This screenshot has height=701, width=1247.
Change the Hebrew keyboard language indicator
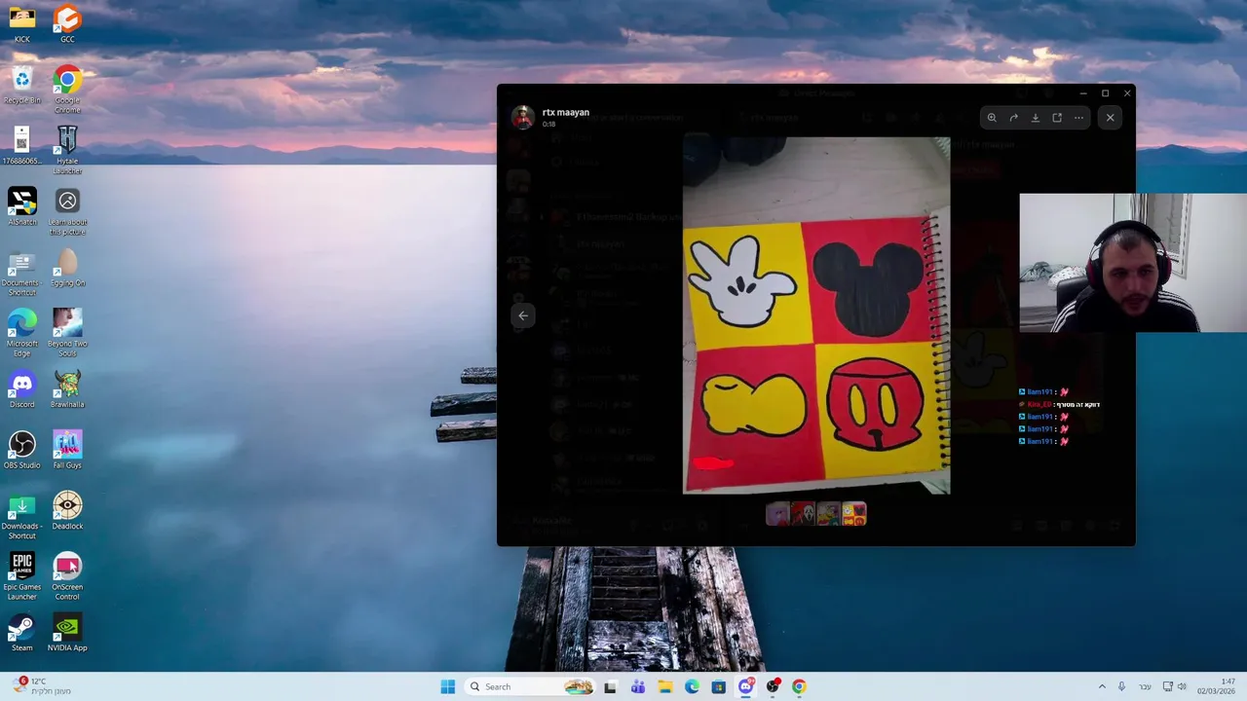[1145, 686]
